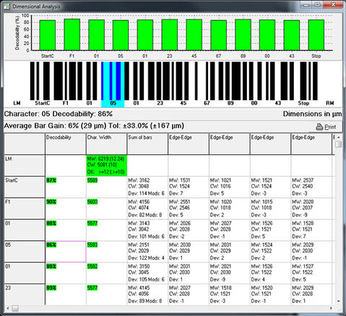Screen dimensions: 346x316
Task: Click the Char. Width column header
Action: (x=106, y=144)
